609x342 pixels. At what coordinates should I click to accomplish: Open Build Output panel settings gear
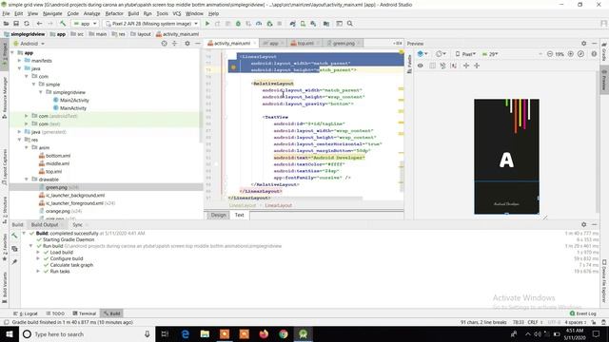[x=583, y=224]
